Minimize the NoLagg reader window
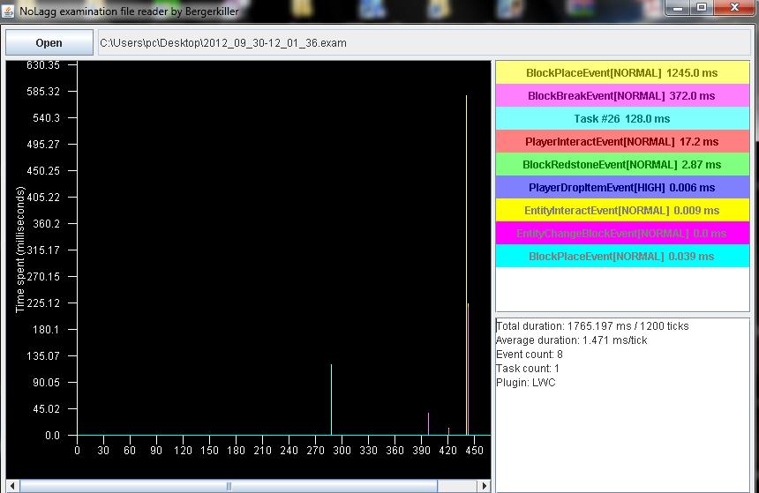Screen dimensions: 759x493 678,8
